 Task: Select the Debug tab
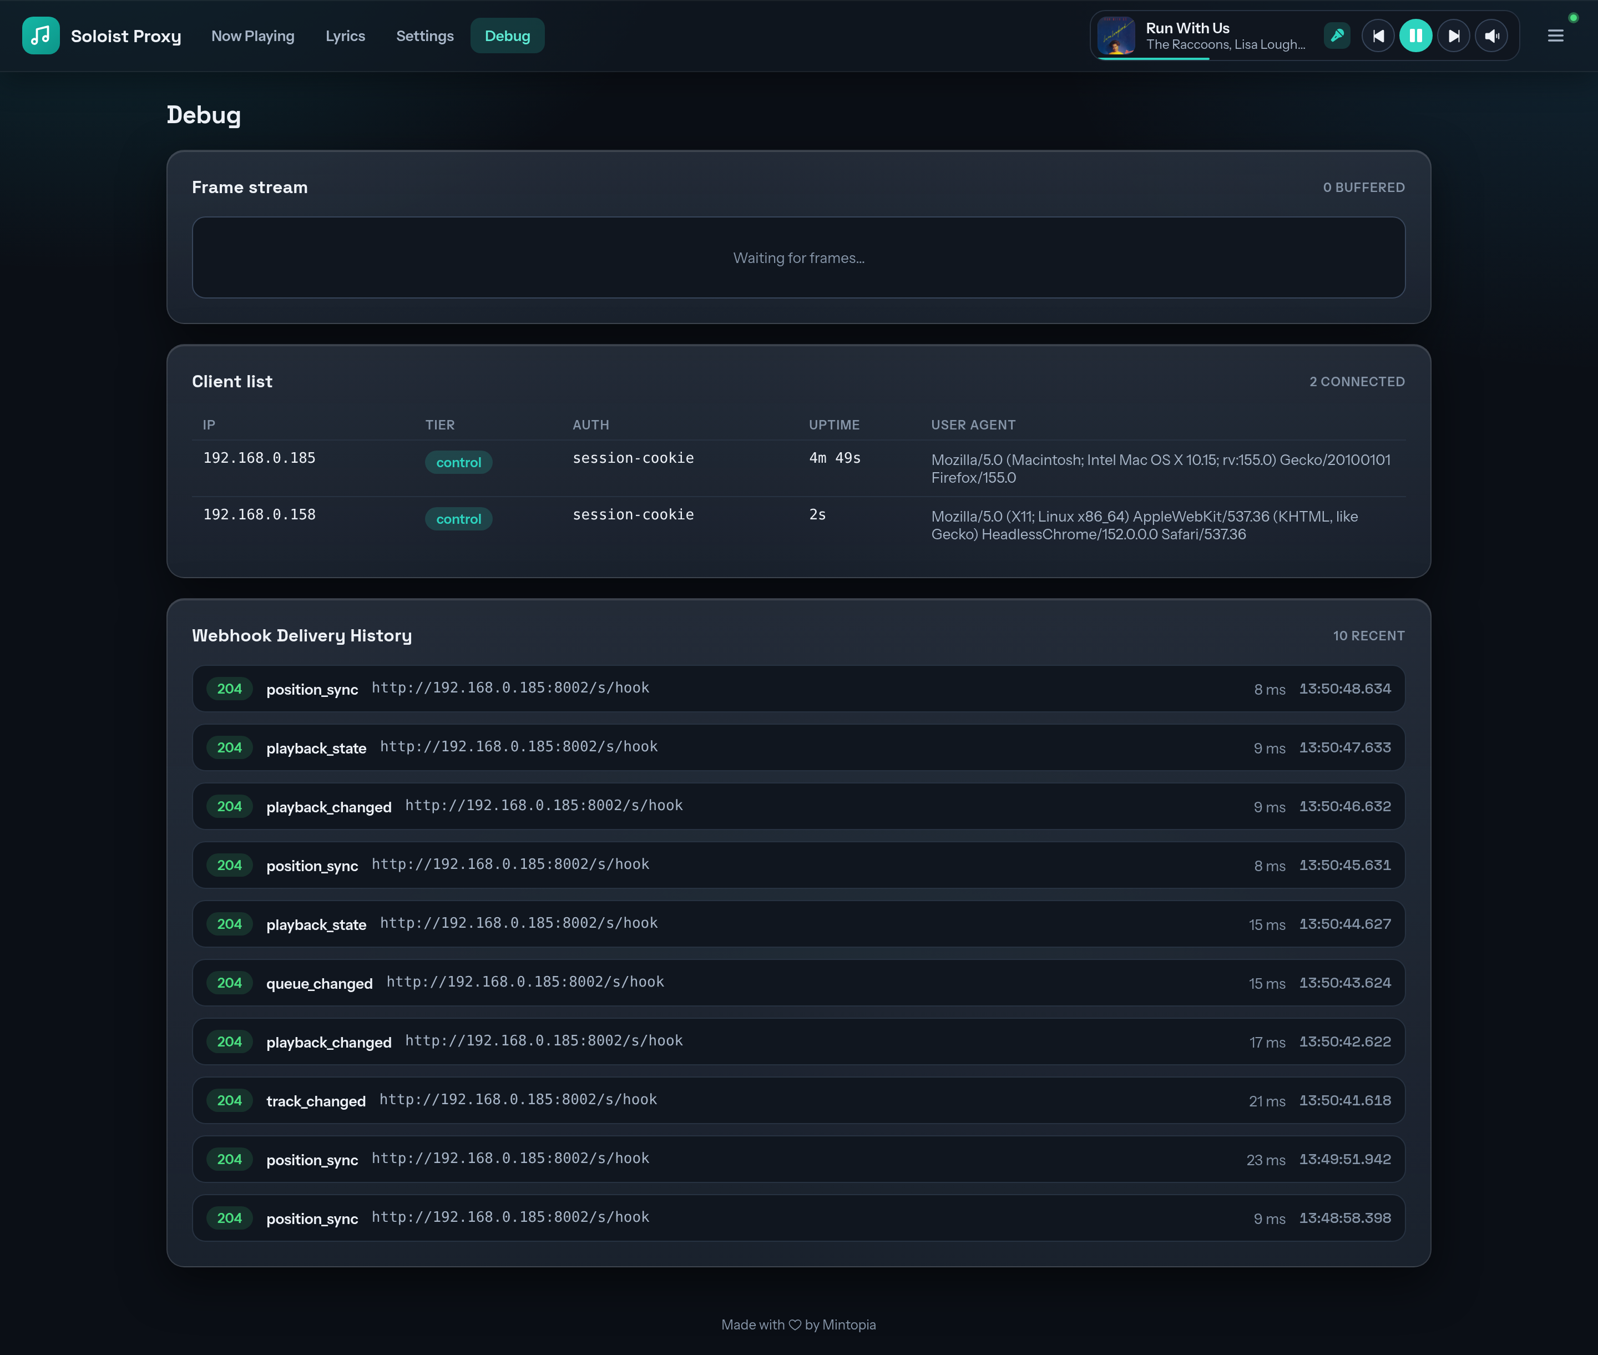507,36
